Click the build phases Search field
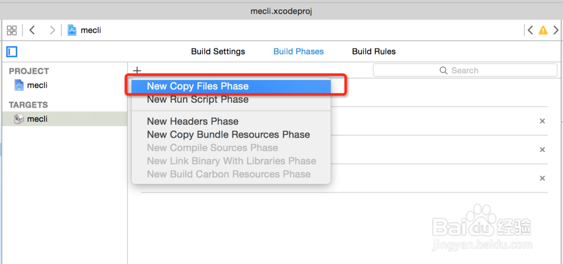The image size is (563, 264). tap(465, 70)
